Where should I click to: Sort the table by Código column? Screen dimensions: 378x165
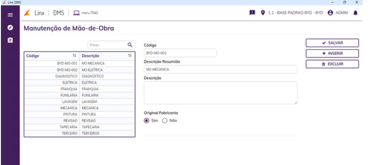point(74,56)
